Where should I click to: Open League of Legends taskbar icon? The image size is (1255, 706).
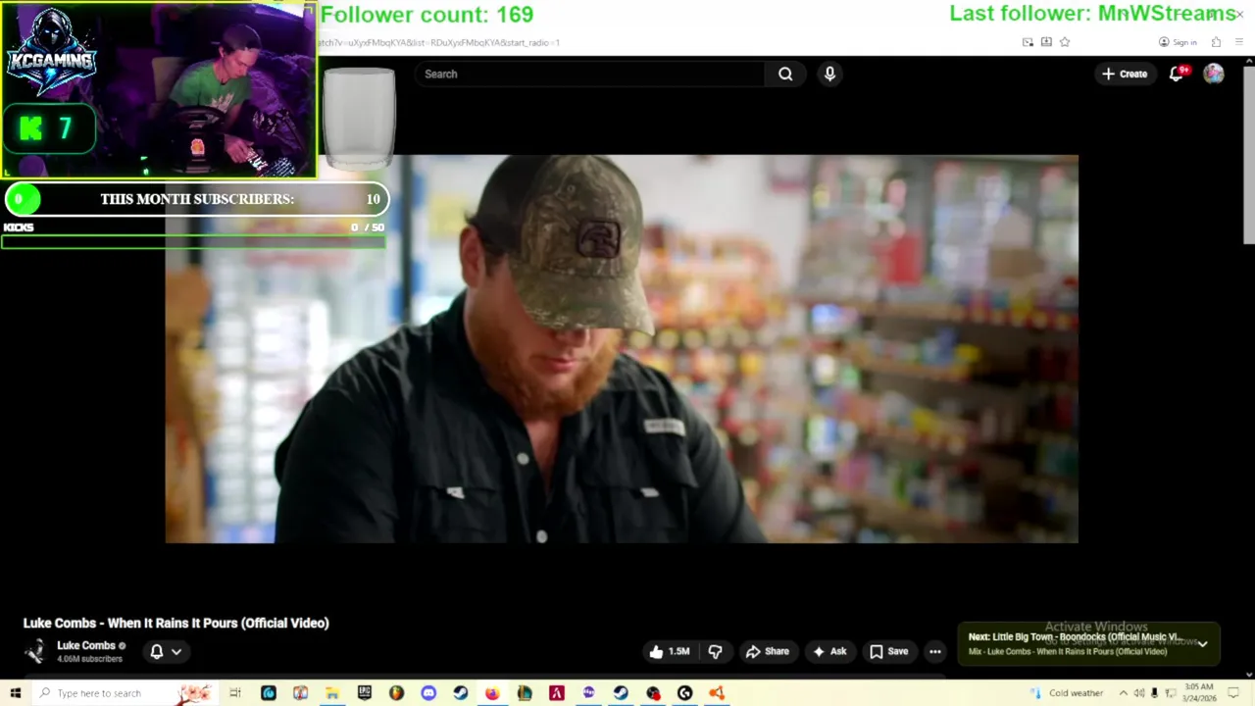[525, 693]
